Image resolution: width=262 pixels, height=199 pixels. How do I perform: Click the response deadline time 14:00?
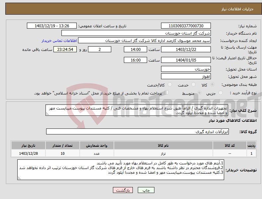point(135,49)
